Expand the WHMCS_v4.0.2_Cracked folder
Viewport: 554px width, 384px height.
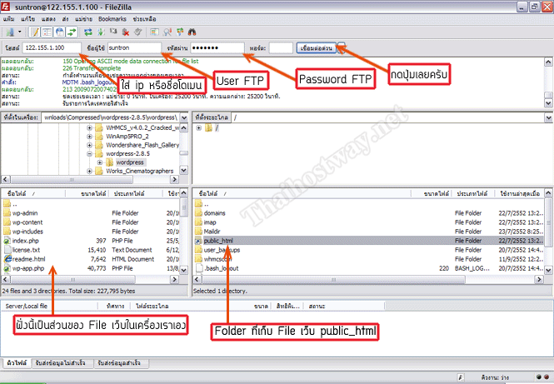(89, 127)
